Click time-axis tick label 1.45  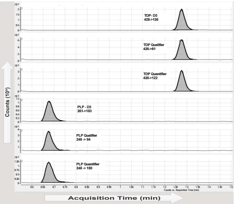pos(220,187)
